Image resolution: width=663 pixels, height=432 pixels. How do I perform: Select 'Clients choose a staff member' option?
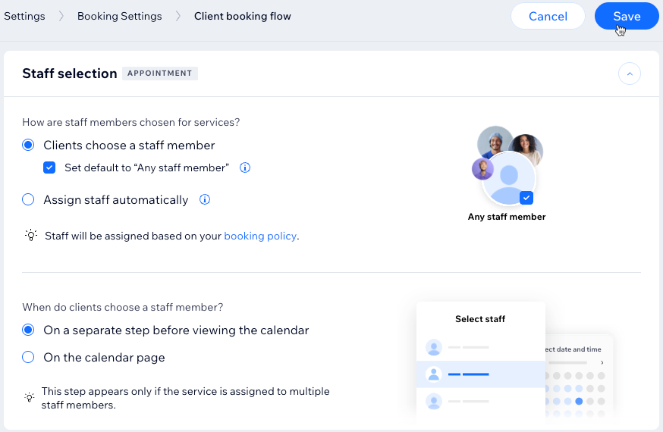click(28, 146)
